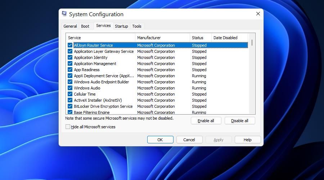This screenshot has width=324, height=180.
Task: Uncheck the AppX Deployment Service checkbox
Action: coord(70,76)
